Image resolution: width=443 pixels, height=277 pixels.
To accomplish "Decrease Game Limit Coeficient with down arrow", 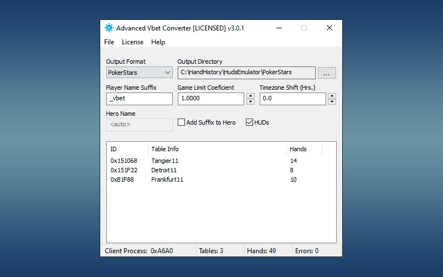I will pos(250,102).
